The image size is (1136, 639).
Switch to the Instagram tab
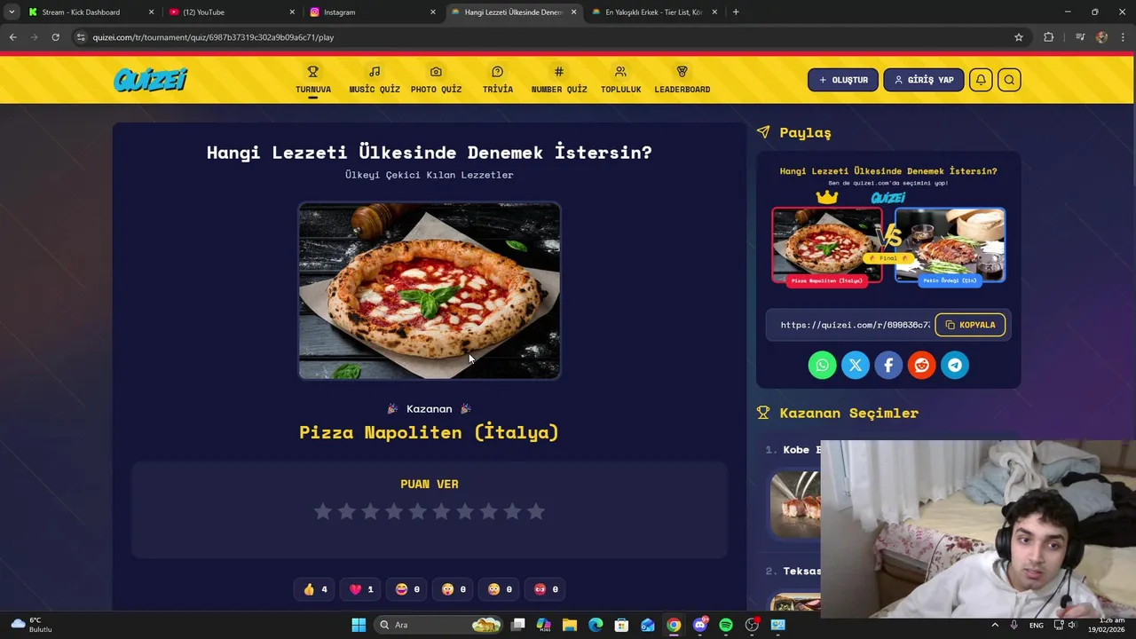pos(371,12)
